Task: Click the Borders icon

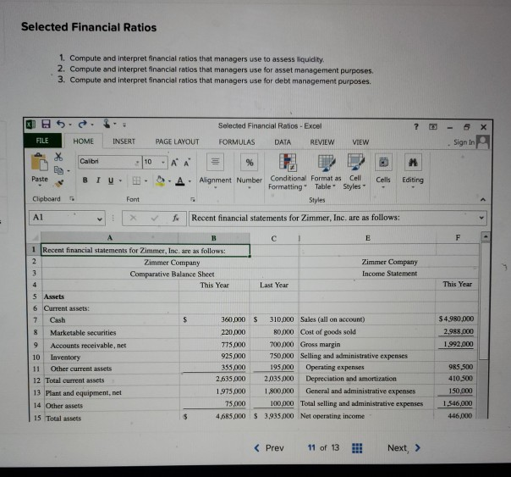Action: pos(136,180)
